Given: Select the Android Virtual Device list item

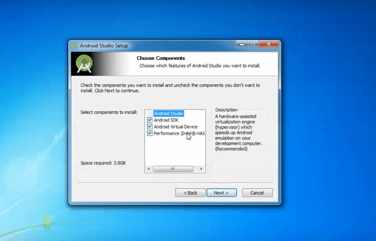Looking at the screenshot, I should [x=176, y=127].
